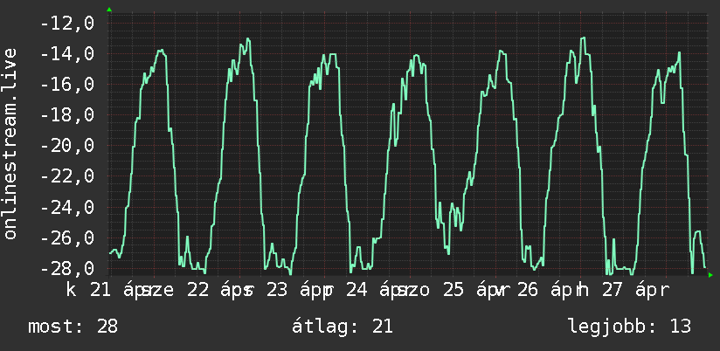Click the -18,0 y-axis label
Image resolution: width=720 pixels, height=351 pixels.
(67, 115)
